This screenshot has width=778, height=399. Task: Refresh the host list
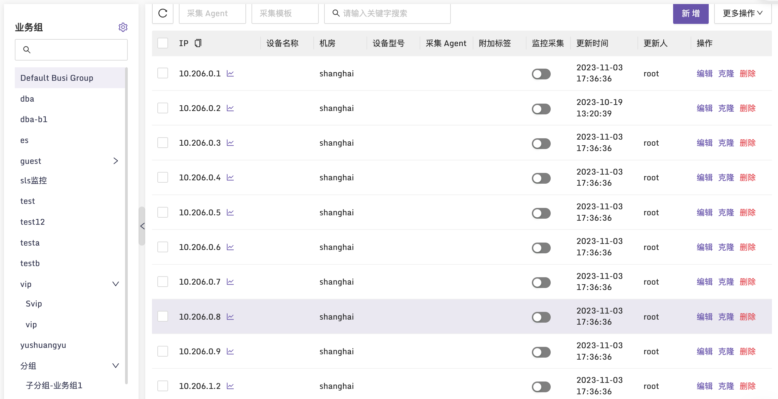point(163,13)
